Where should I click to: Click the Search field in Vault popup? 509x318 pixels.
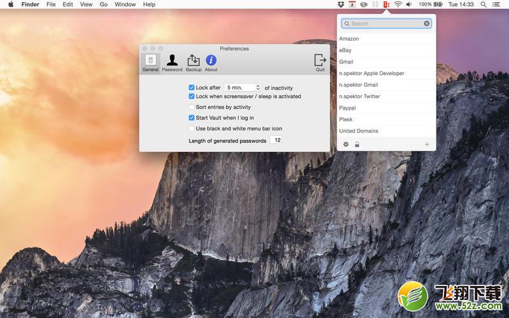[386, 24]
